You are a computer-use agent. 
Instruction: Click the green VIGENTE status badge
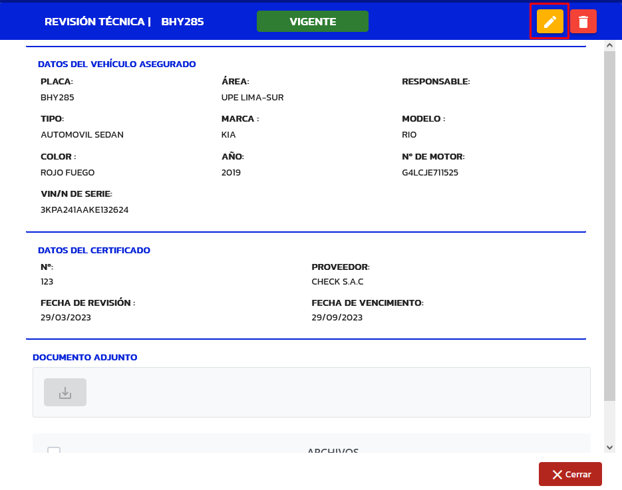pyautogui.click(x=312, y=21)
